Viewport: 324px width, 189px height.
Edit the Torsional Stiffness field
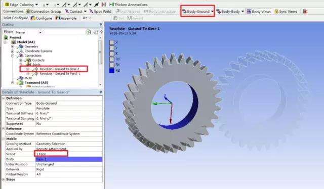point(69,114)
